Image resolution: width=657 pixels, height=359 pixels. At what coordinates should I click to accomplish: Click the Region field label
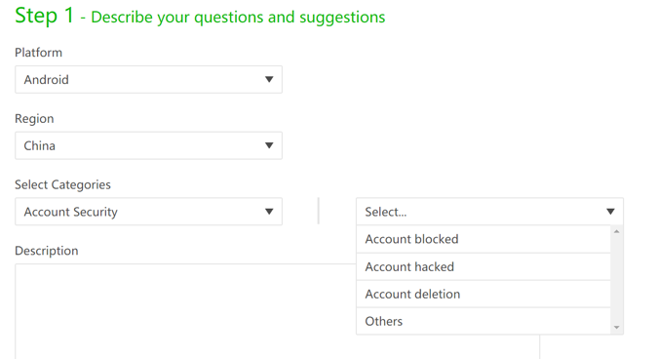[34, 119]
